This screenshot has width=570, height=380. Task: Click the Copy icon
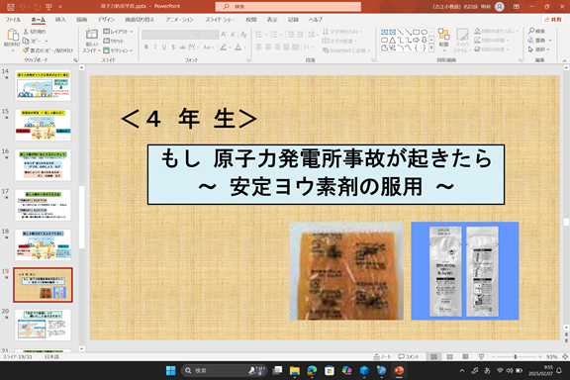coord(26,41)
